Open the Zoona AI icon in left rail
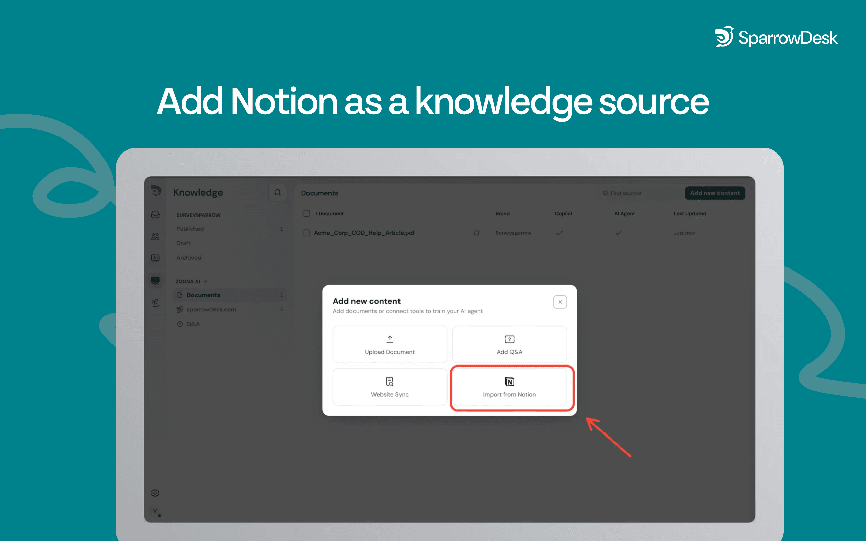The height and width of the screenshot is (541, 866). pos(155,303)
